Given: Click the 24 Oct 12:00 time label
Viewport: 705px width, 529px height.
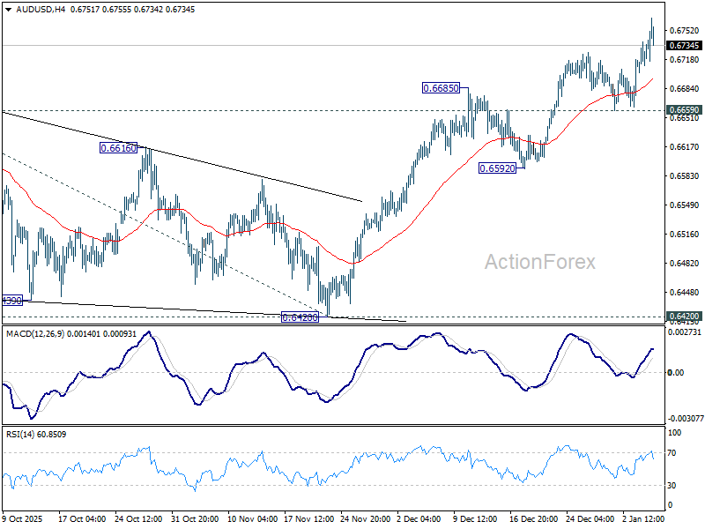Looking at the screenshot, I should (138, 518).
